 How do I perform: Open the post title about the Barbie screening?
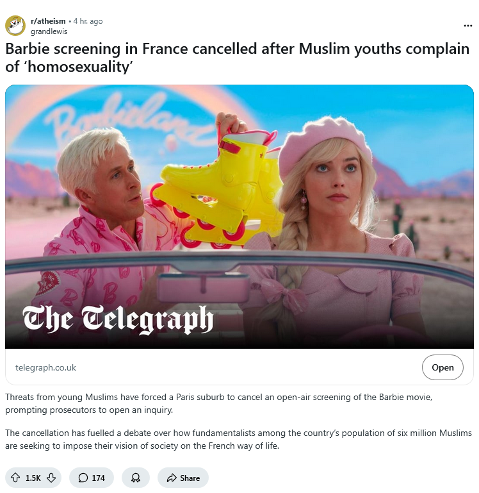point(238,58)
